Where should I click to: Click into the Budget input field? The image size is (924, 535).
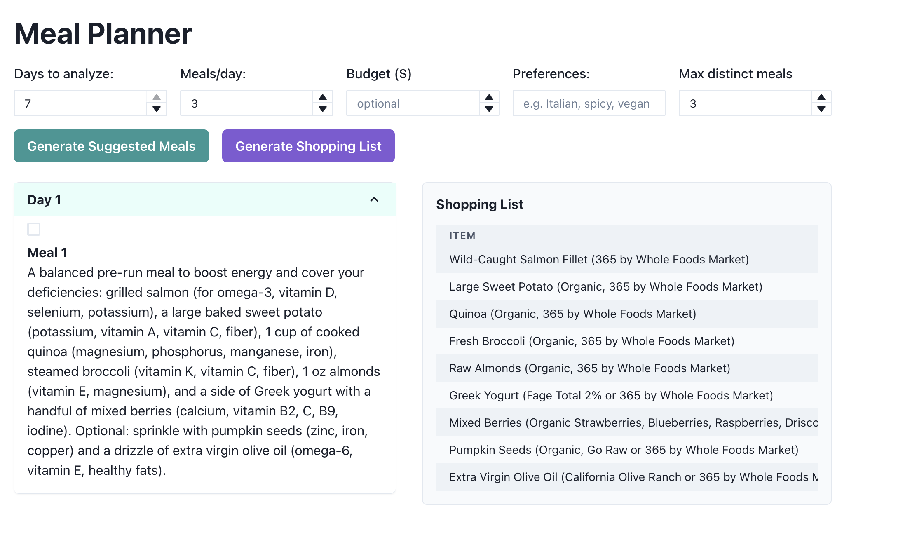pyautogui.click(x=412, y=103)
